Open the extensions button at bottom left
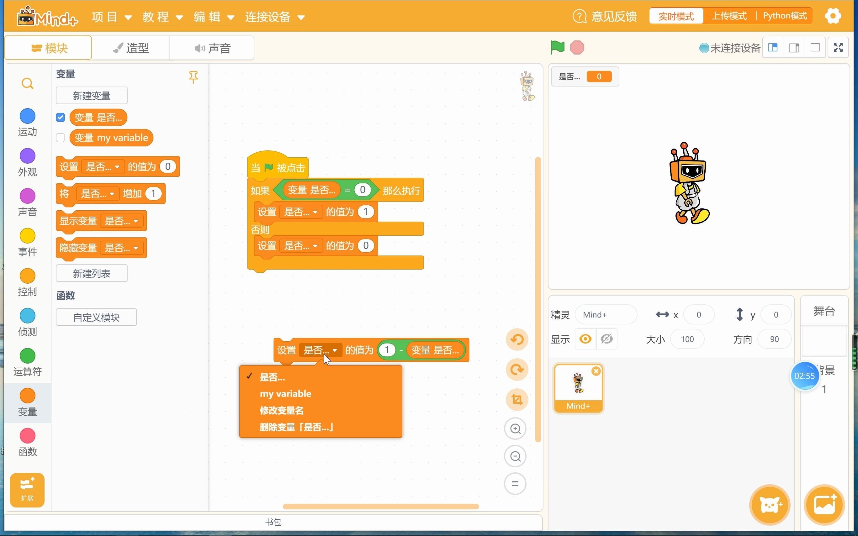 coord(27,490)
